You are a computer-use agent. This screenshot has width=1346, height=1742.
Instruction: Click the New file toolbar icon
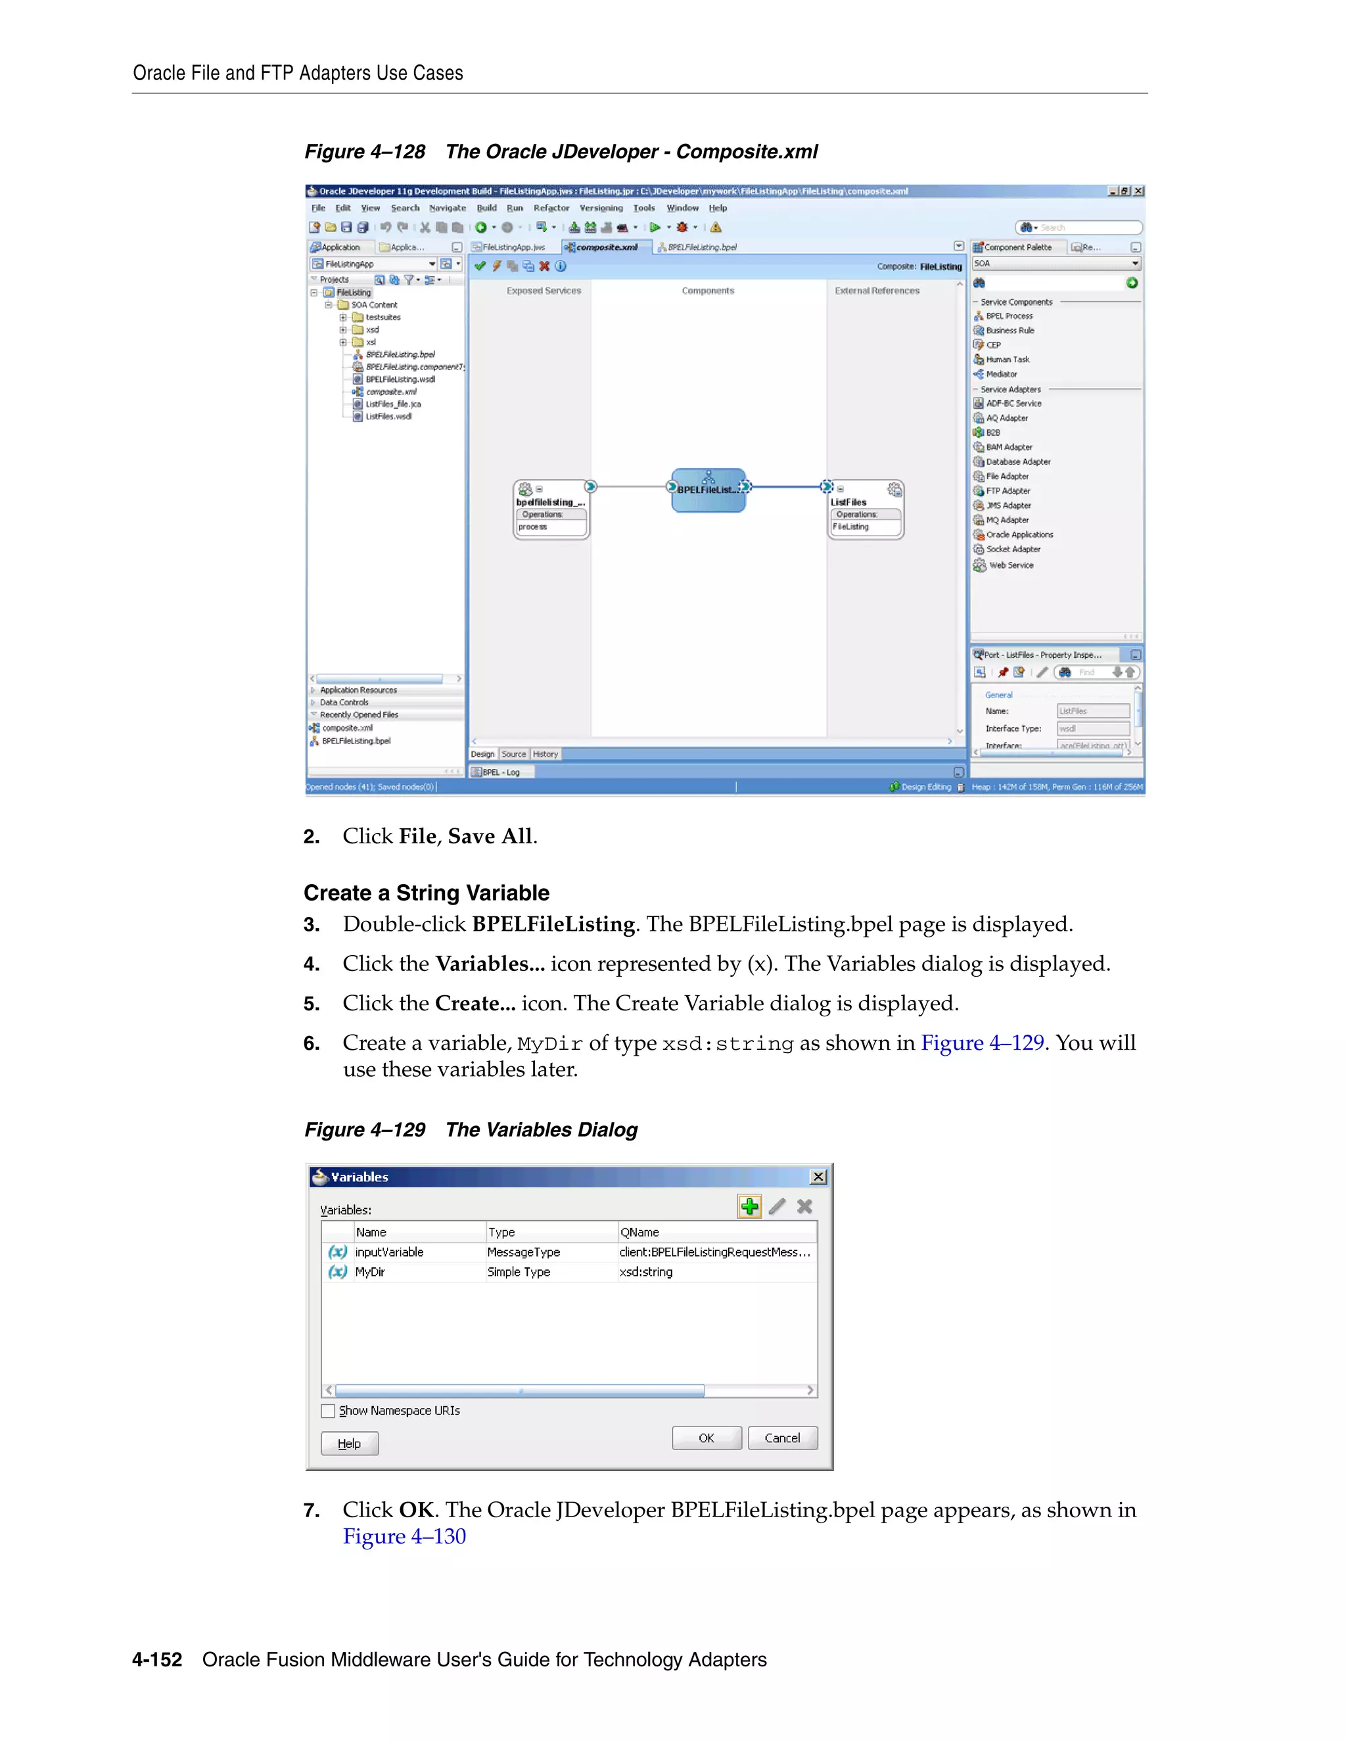click(315, 227)
